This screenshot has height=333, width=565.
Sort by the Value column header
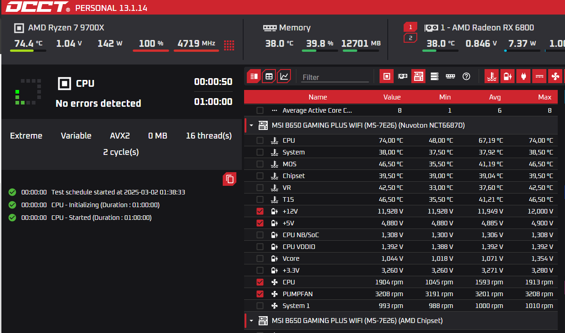point(392,97)
